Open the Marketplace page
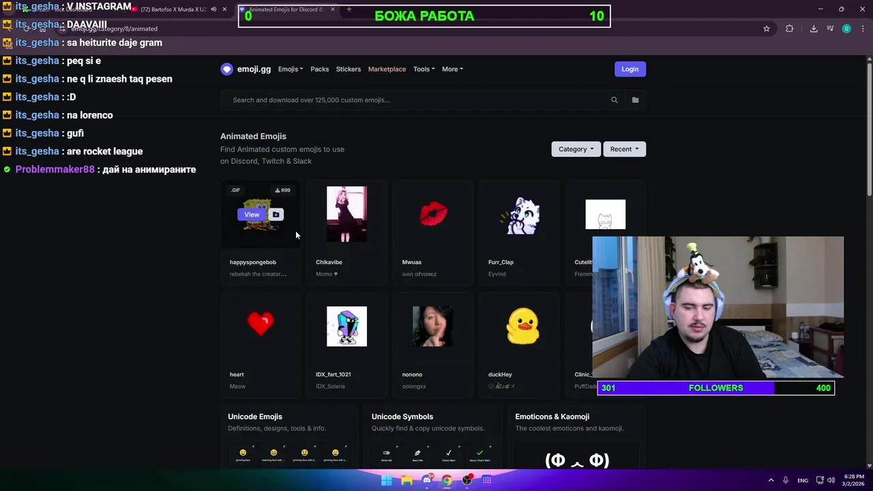Image resolution: width=873 pixels, height=491 pixels. point(387,69)
